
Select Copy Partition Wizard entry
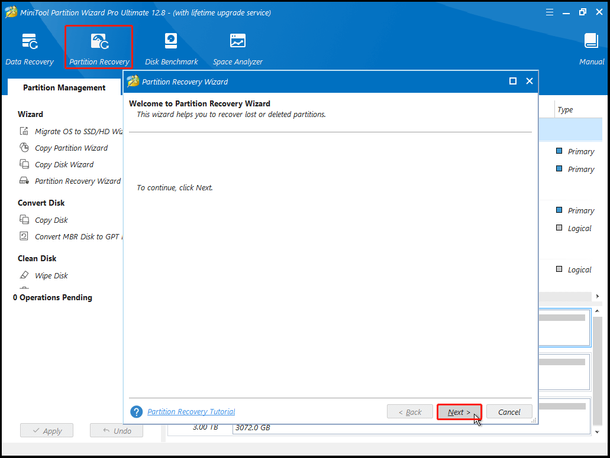point(71,148)
